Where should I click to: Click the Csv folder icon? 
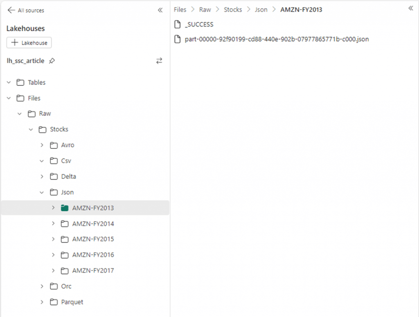tap(54, 161)
